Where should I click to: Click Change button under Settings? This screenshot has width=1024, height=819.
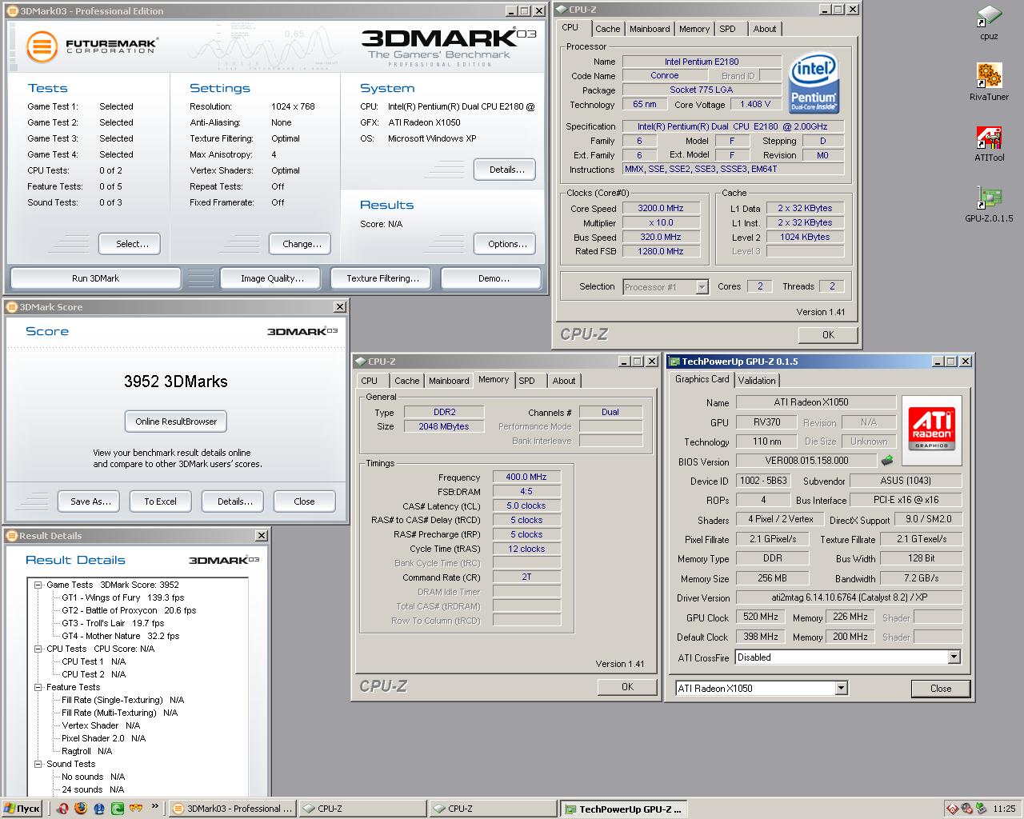tap(302, 244)
